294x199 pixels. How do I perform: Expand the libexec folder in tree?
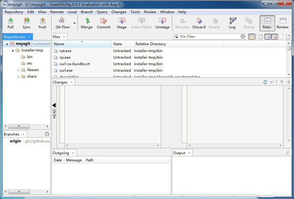[x=18, y=70]
